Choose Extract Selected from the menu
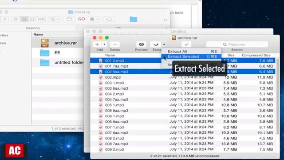This screenshot has width=284, height=160. coord(191,56)
